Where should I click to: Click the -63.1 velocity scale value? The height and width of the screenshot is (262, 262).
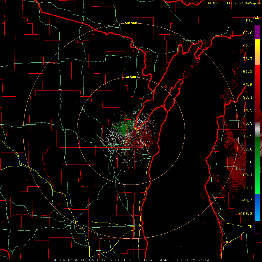click(247, 175)
